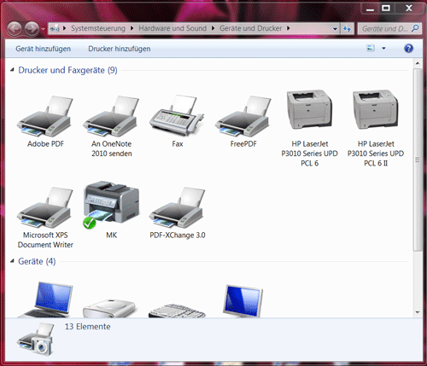The height and width of the screenshot is (366, 427).
Task: Open the view options dropdown arrow
Action: click(383, 49)
